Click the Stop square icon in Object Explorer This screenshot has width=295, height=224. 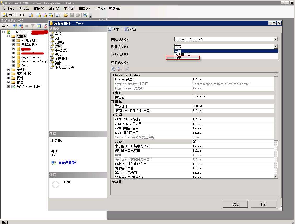pyautogui.click(x=27, y=26)
